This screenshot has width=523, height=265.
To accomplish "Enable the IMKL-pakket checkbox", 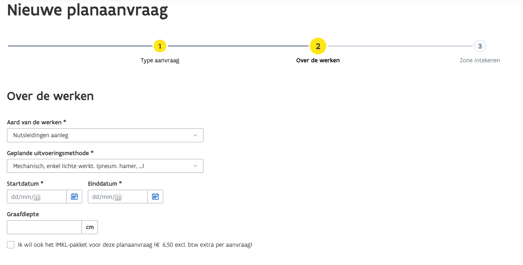I will click(x=11, y=245).
